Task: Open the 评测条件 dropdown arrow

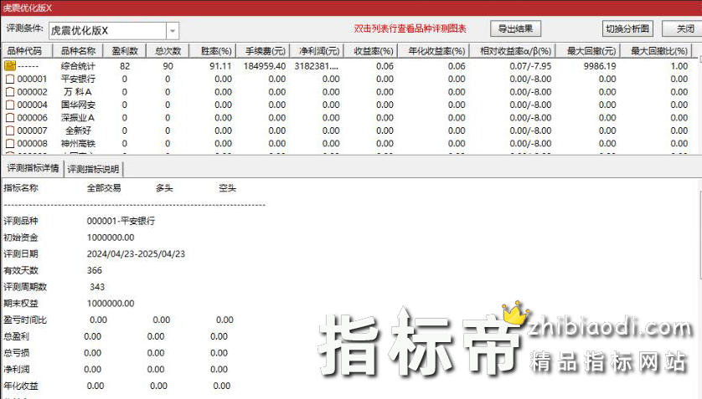Action: 173,31
